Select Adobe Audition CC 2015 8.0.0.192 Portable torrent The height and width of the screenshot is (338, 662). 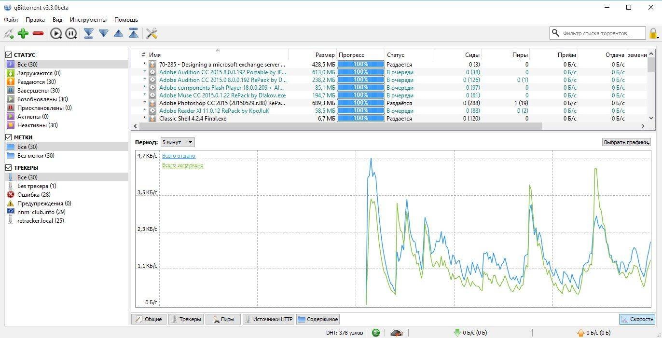pyautogui.click(x=223, y=72)
